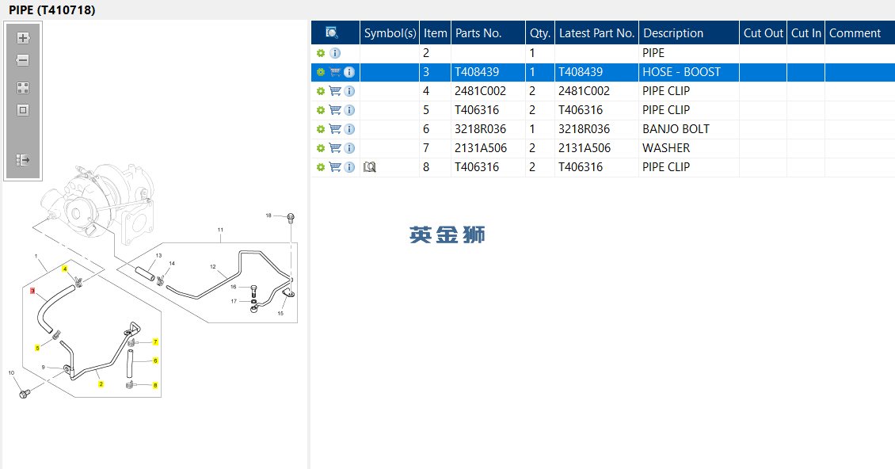Image resolution: width=895 pixels, height=469 pixels.
Task: Open the search icon in table header
Action: (332, 32)
